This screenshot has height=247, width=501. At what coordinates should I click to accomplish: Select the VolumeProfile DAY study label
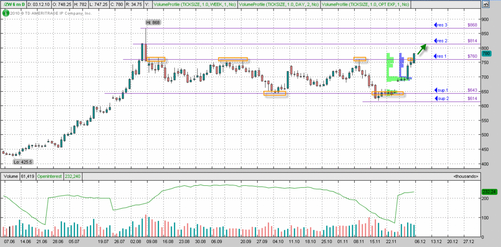pos(279,4)
